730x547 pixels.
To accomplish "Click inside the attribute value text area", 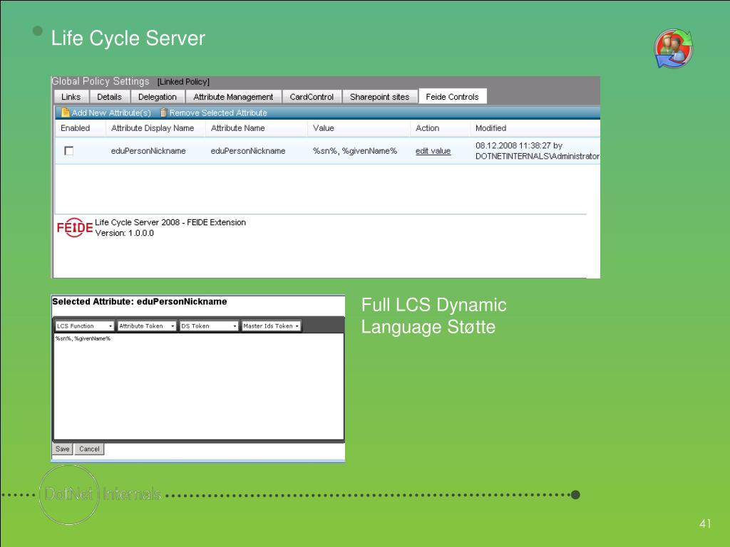I will click(x=199, y=386).
